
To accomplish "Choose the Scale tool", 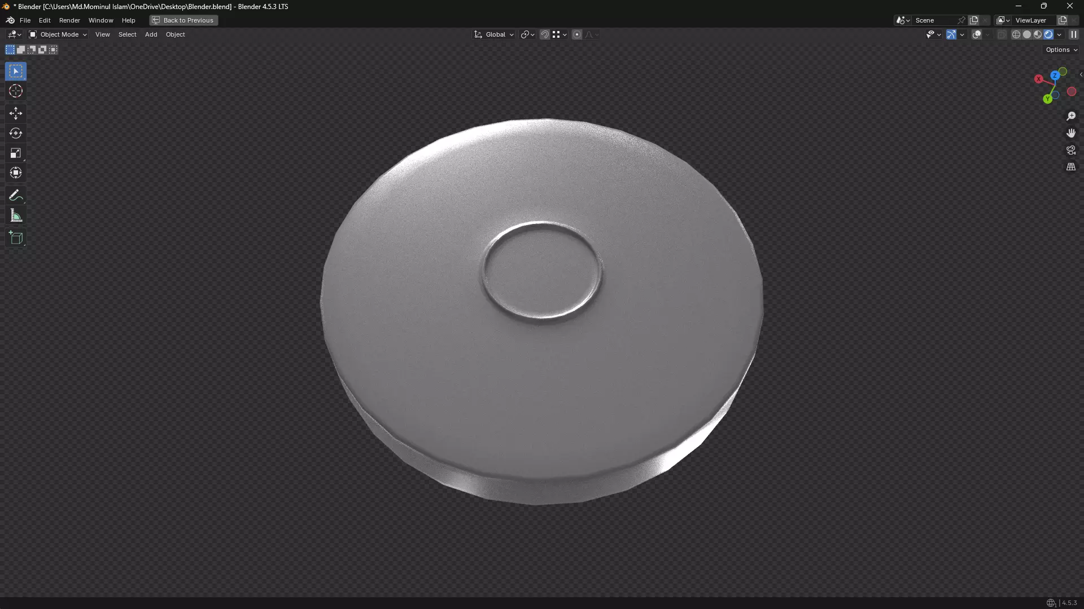I will [x=16, y=153].
